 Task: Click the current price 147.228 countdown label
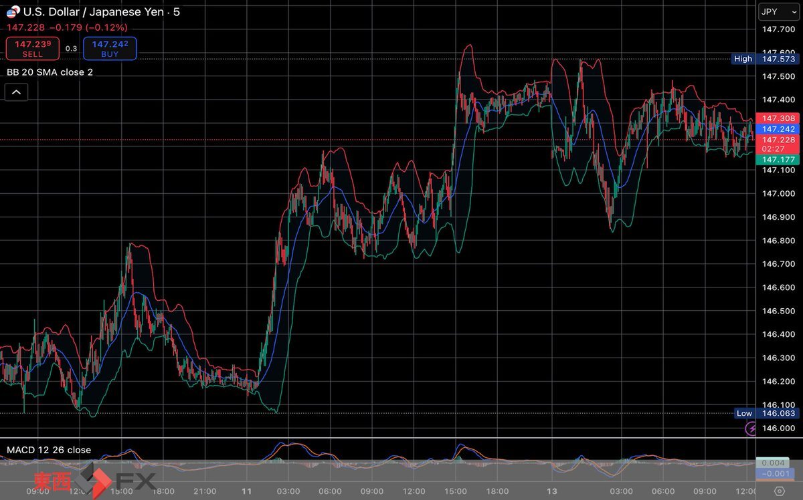[x=778, y=144]
